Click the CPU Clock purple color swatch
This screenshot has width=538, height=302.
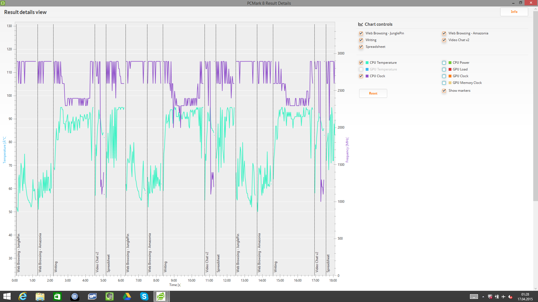coord(367,76)
